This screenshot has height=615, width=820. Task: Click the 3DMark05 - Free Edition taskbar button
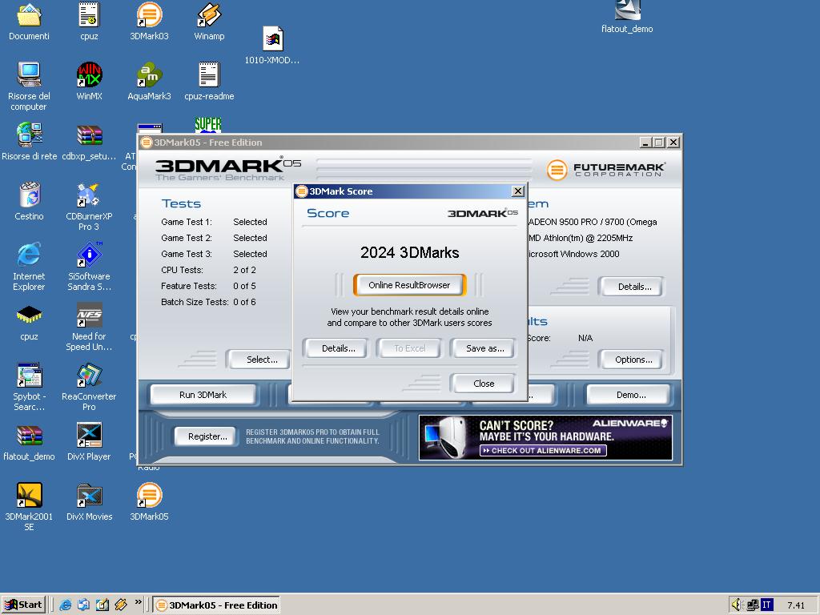tap(216, 605)
